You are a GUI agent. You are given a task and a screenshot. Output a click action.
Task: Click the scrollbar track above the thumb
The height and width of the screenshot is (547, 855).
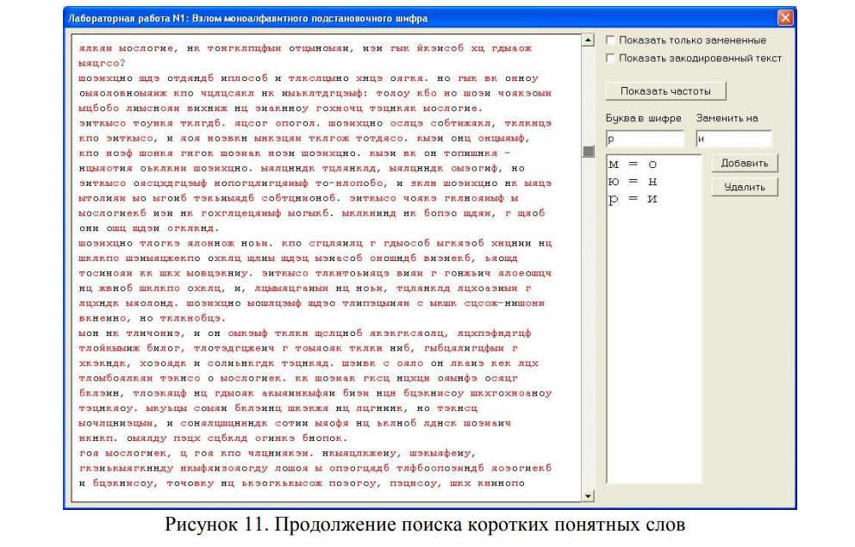tap(589, 95)
